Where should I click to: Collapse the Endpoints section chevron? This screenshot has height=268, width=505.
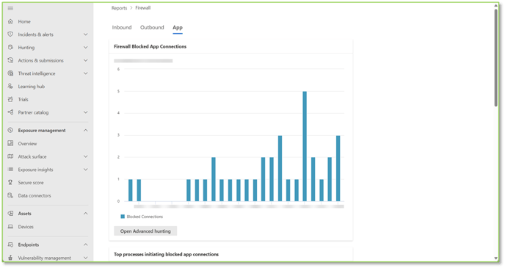(86, 245)
